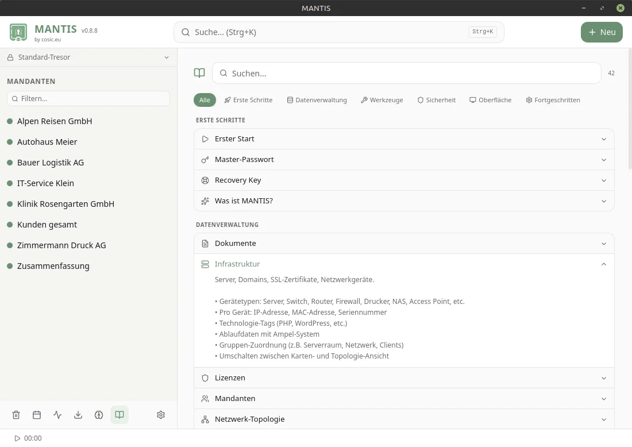This screenshot has width=632, height=447.
Task: Click the MANTIS logo icon
Action: tap(18, 32)
